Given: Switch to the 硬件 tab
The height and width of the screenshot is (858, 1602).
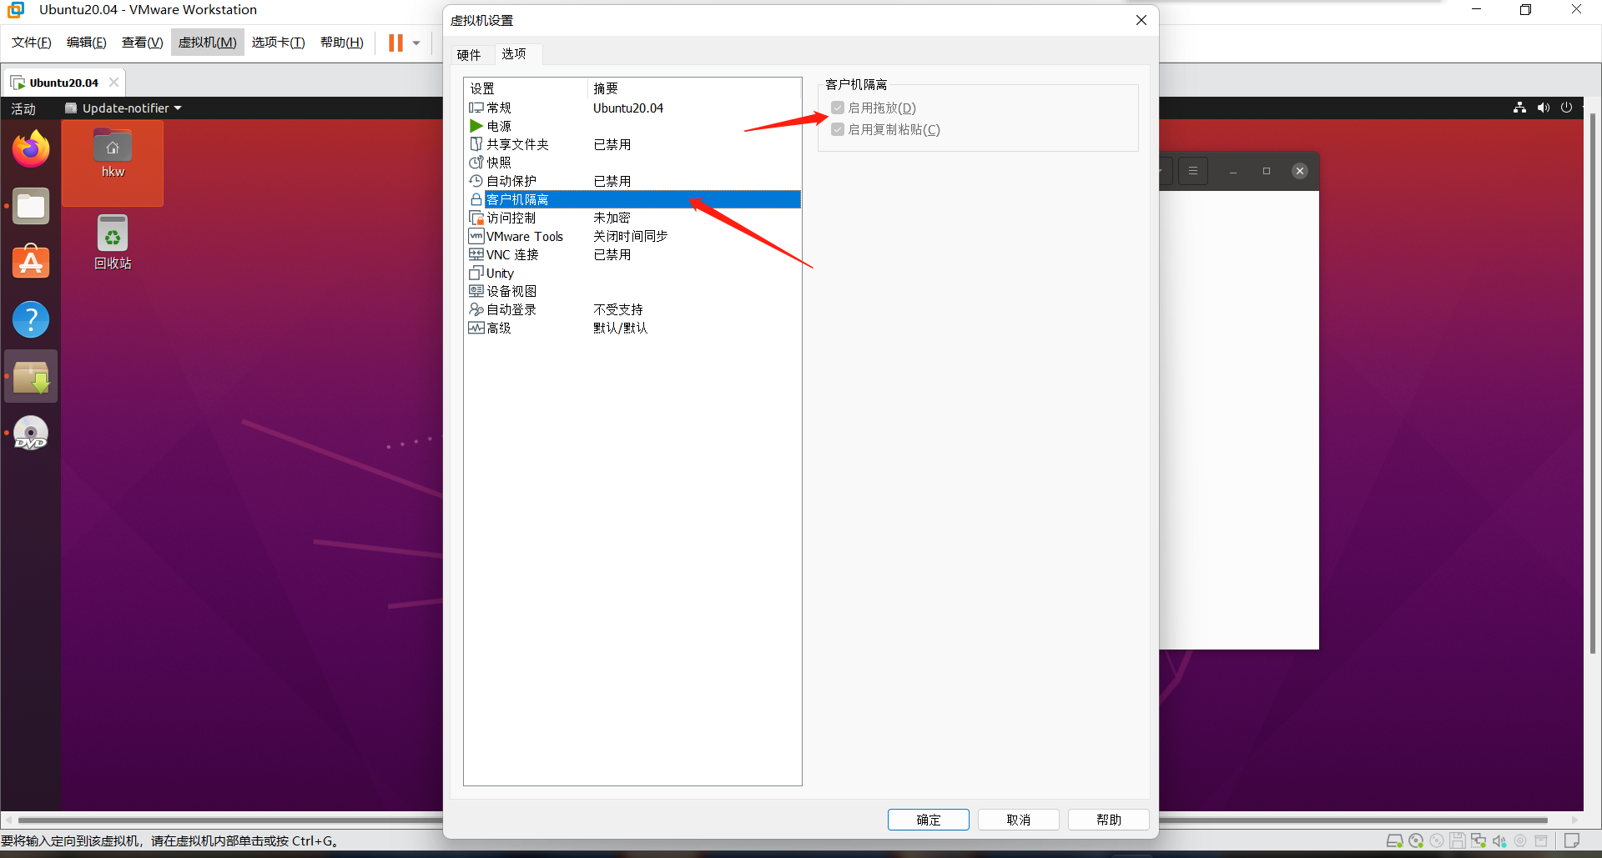Looking at the screenshot, I should point(469,55).
